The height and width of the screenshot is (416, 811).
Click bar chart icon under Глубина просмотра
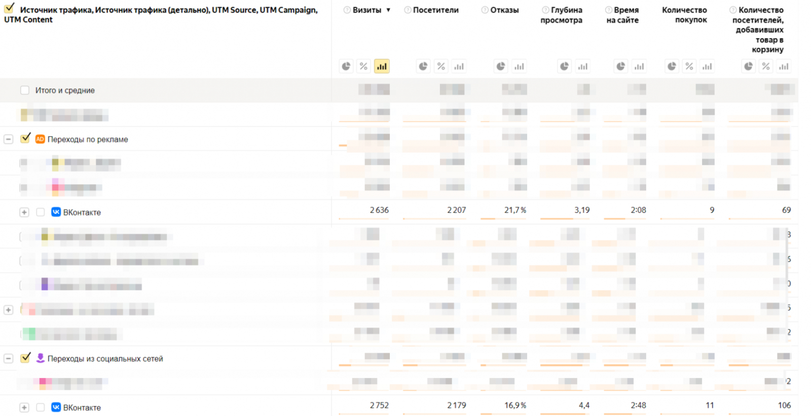coord(583,66)
